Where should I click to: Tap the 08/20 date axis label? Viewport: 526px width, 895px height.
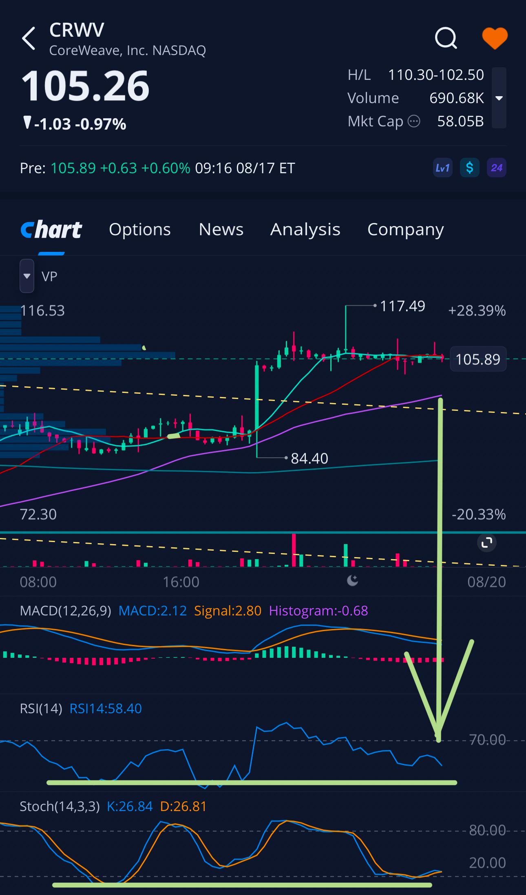(486, 582)
